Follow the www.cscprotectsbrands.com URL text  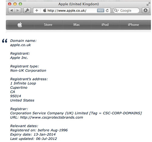[51, 118]
